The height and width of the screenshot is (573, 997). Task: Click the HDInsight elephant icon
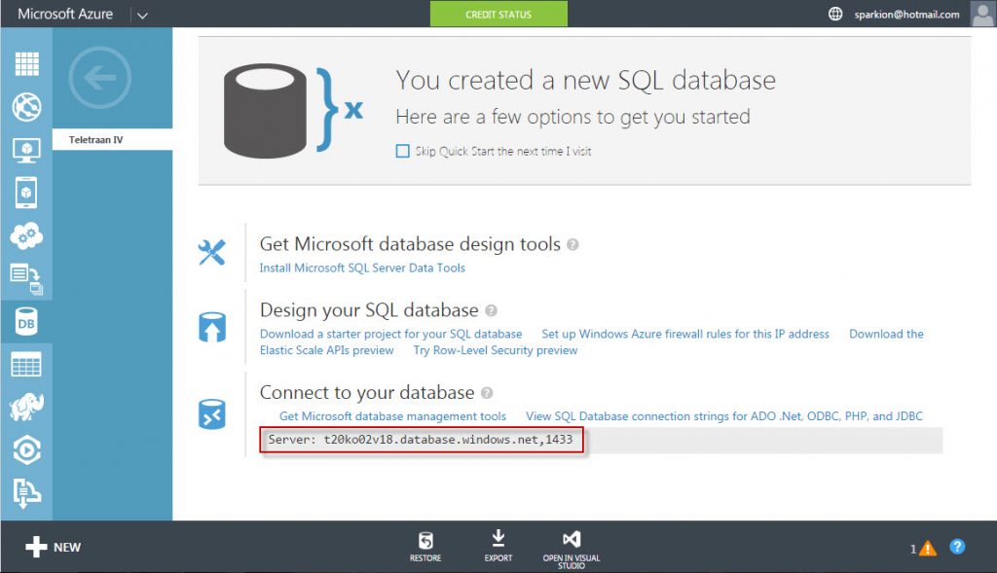[x=26, y=408]
